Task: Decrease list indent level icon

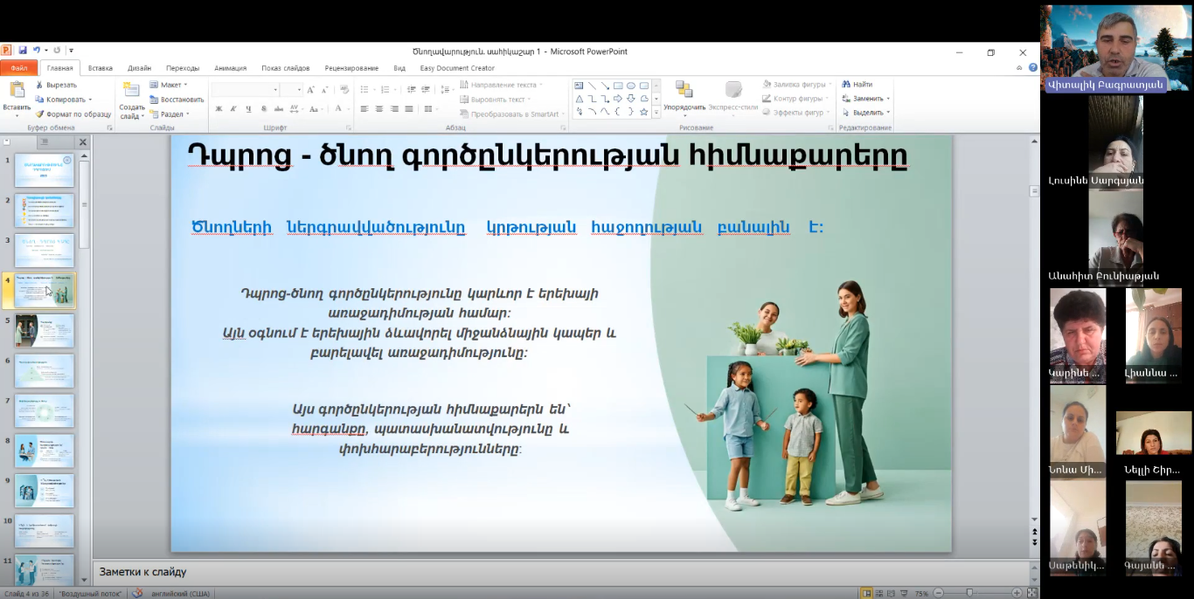Action: point(411,89)
